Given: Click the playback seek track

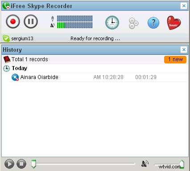Looking at the screenshot, I should coord(86,164).
